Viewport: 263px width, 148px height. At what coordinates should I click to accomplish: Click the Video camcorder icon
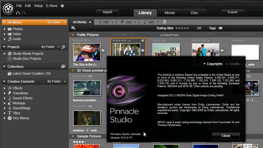point(10,34)
